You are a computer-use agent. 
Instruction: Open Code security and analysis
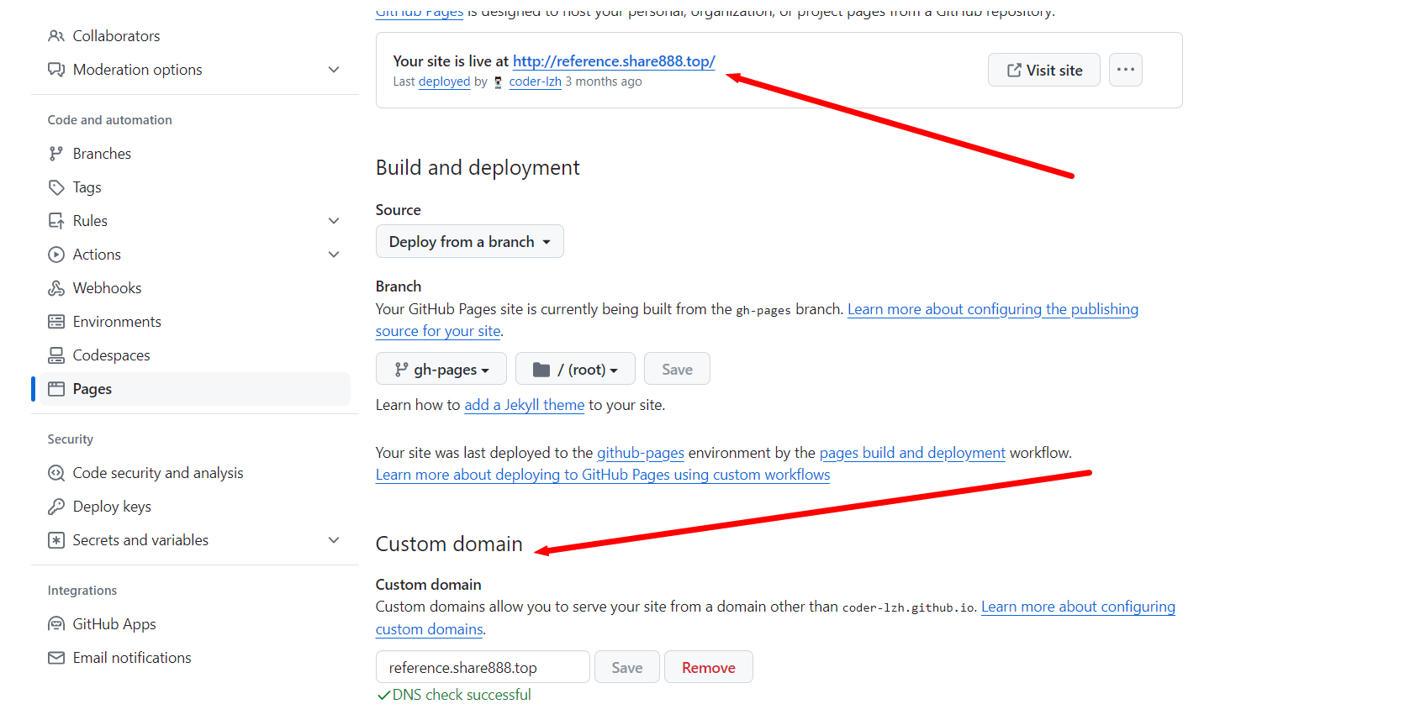[x=158, y=473]
